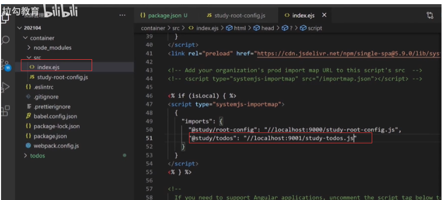Click the compare changes icon in editor toolbar
Image resolution: width=442 pixels, height=200 pixels.
pos(430,15)
